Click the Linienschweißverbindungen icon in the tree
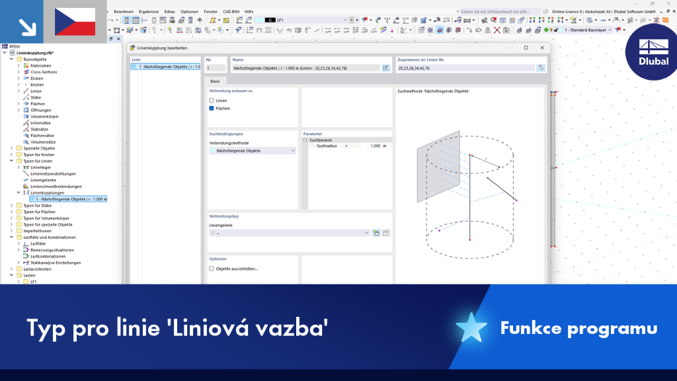Image resolution: width=677 pixels, height=381 pixels. (26, 186)
